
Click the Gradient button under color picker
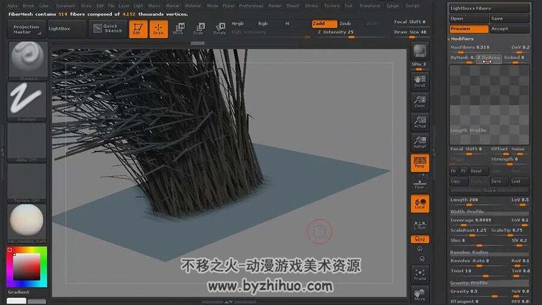(19, 292)
